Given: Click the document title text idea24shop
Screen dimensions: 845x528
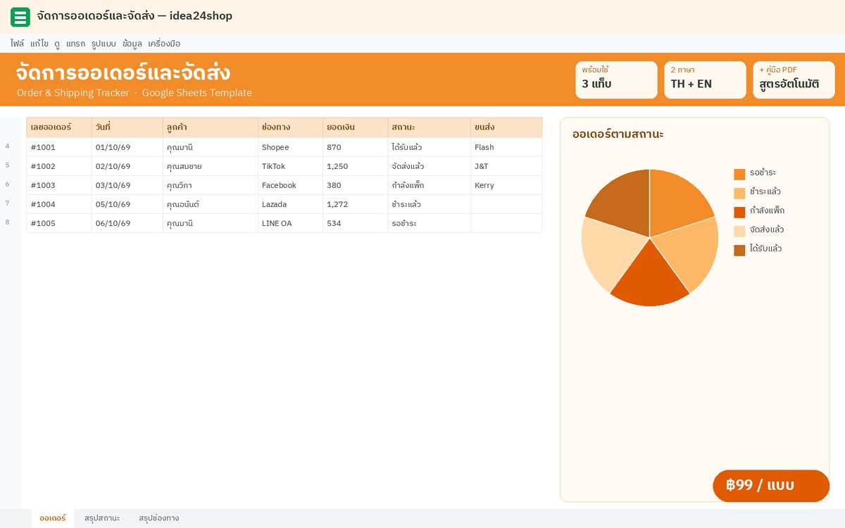Looking at the screenshot, I should coord(201,16).
